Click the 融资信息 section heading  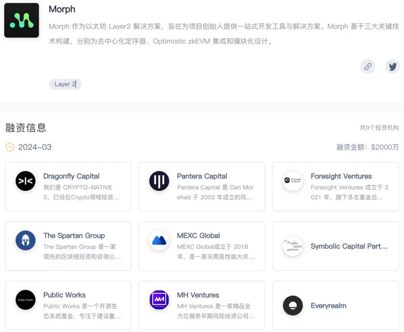click(26, 127)
